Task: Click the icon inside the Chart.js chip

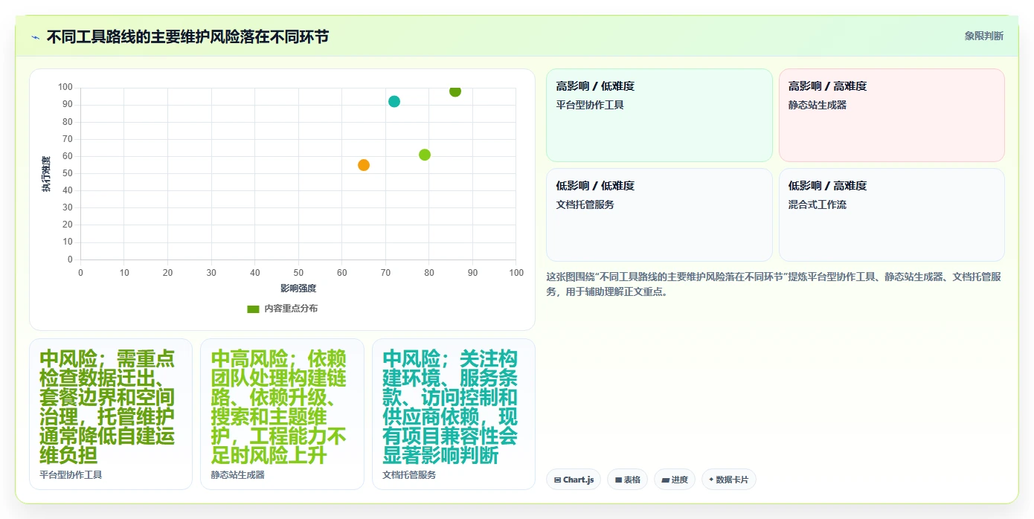Action: (x=557, y=480)
